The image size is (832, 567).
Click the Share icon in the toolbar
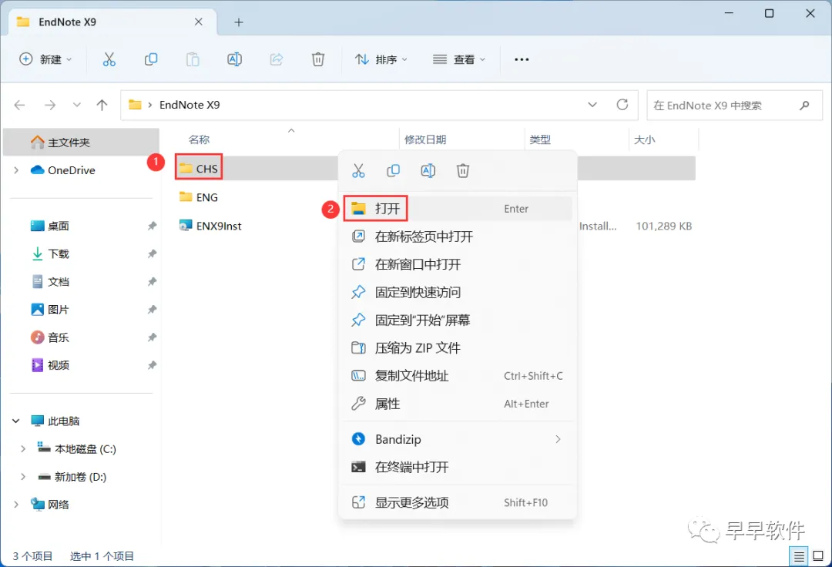point(277,59)
